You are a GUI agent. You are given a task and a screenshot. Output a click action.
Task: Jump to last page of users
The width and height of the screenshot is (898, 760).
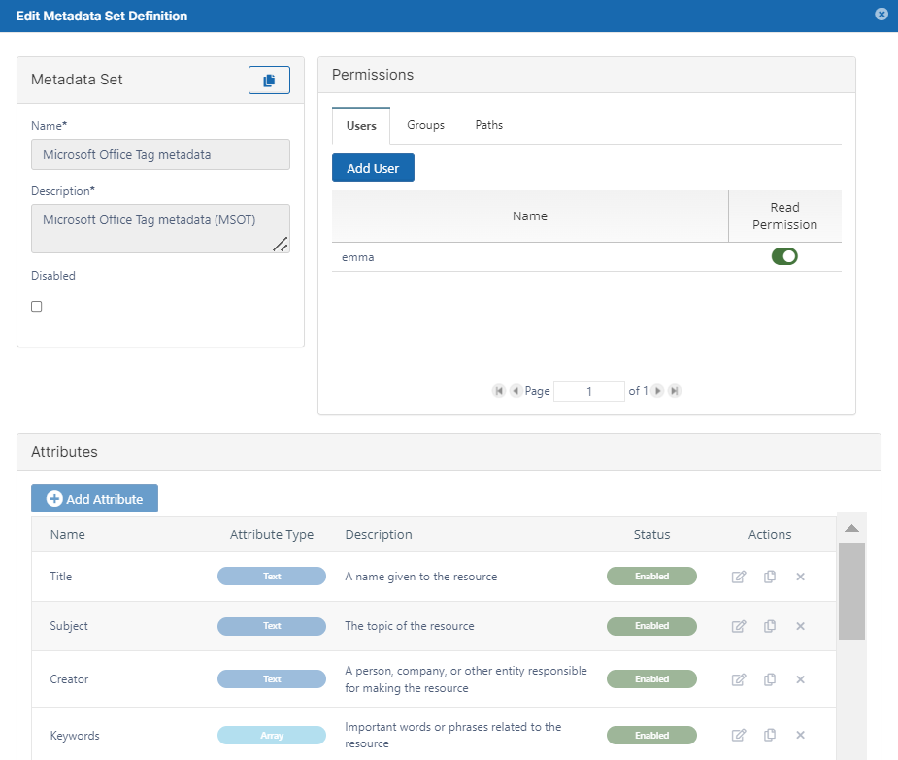tap(675, 391)
